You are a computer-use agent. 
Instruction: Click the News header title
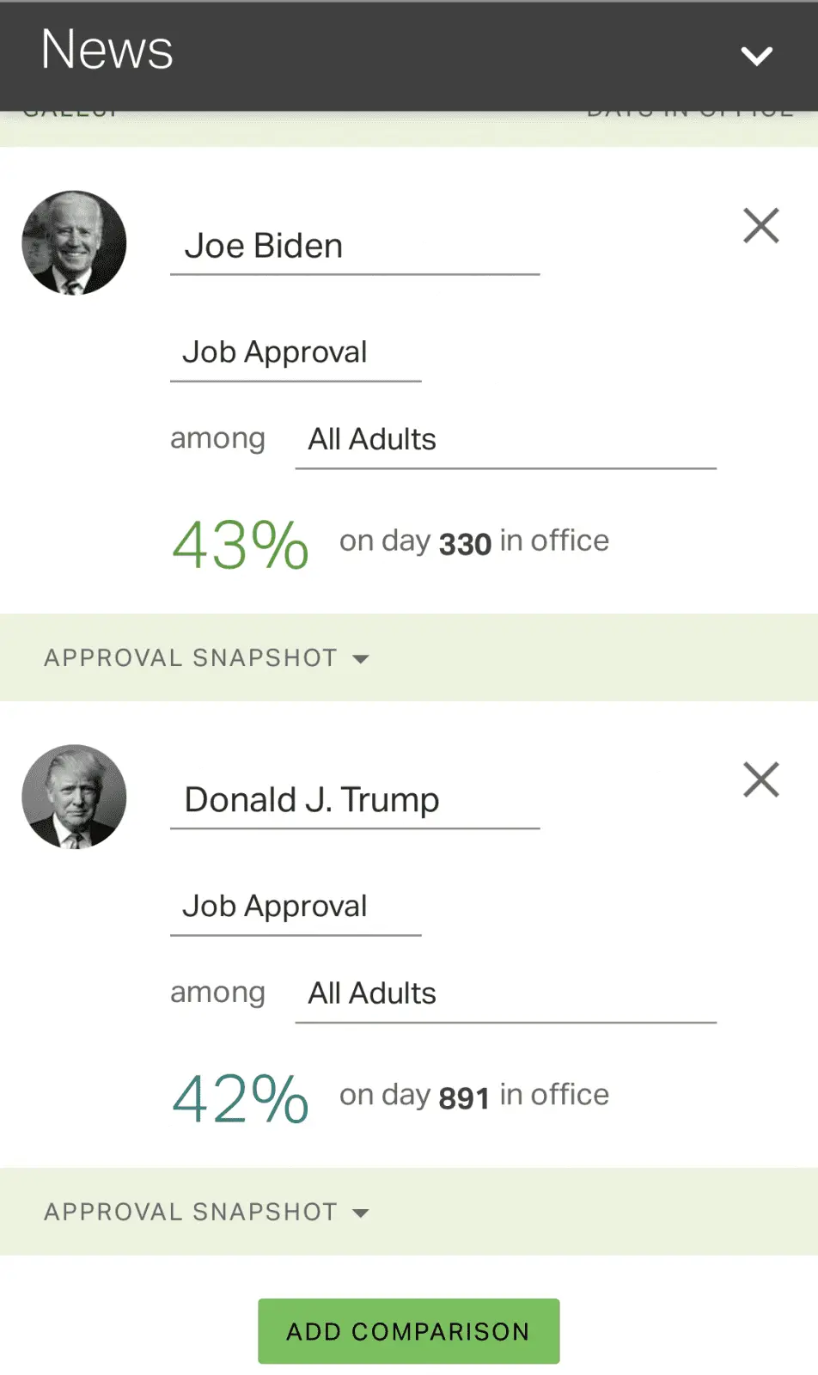point(107,50)
